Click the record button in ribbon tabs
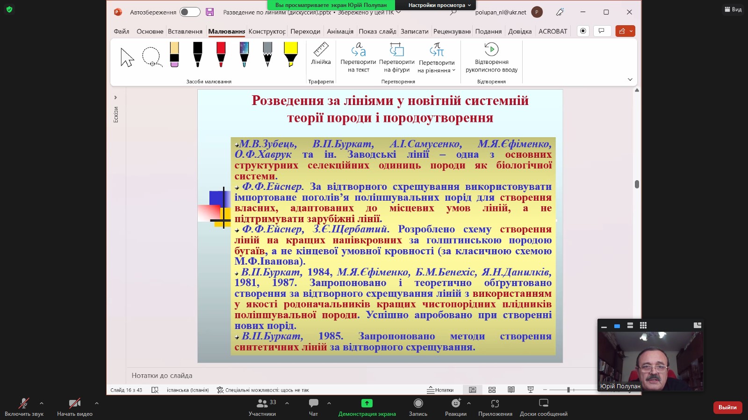The height and width of the screenshot is (420, 748). point(583,31)
